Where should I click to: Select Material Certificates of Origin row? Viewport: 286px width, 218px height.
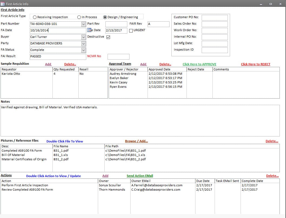click(140, 159)
